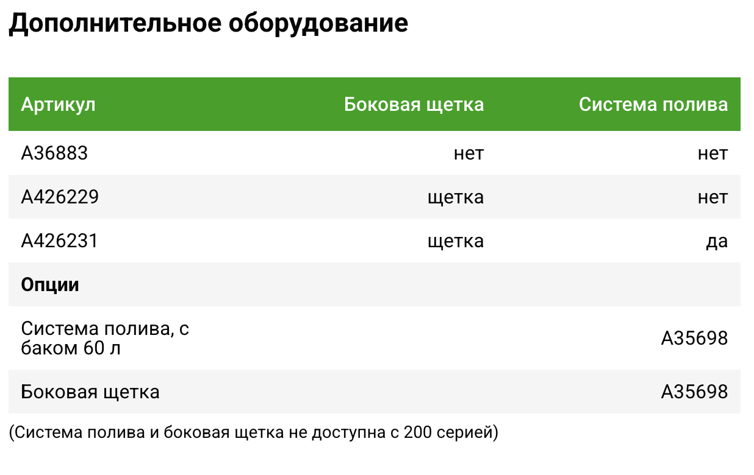This screenshot has height=475, width=754.
Task: Click the footnote about 200 серией
Action: [x=253, y=433]
